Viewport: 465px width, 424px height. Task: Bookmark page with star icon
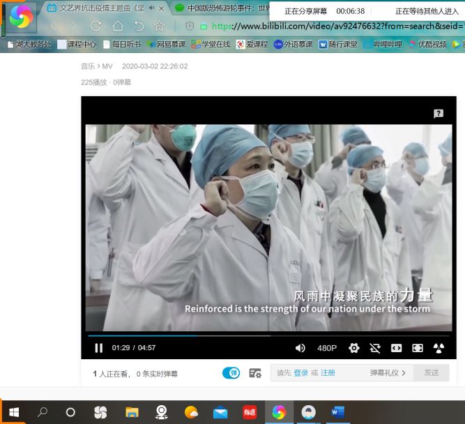160,26
